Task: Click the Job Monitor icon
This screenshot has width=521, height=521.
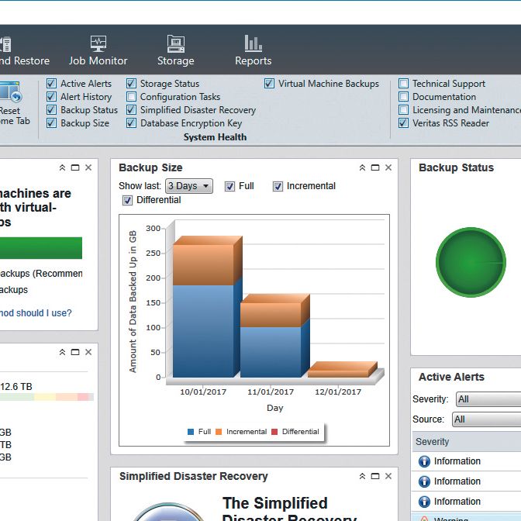Action: tap(98, 43)
